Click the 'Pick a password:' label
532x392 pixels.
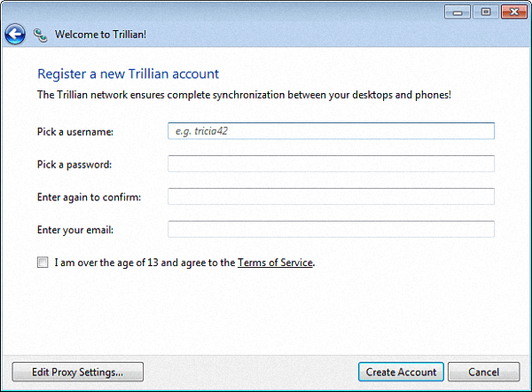point(74,165)
